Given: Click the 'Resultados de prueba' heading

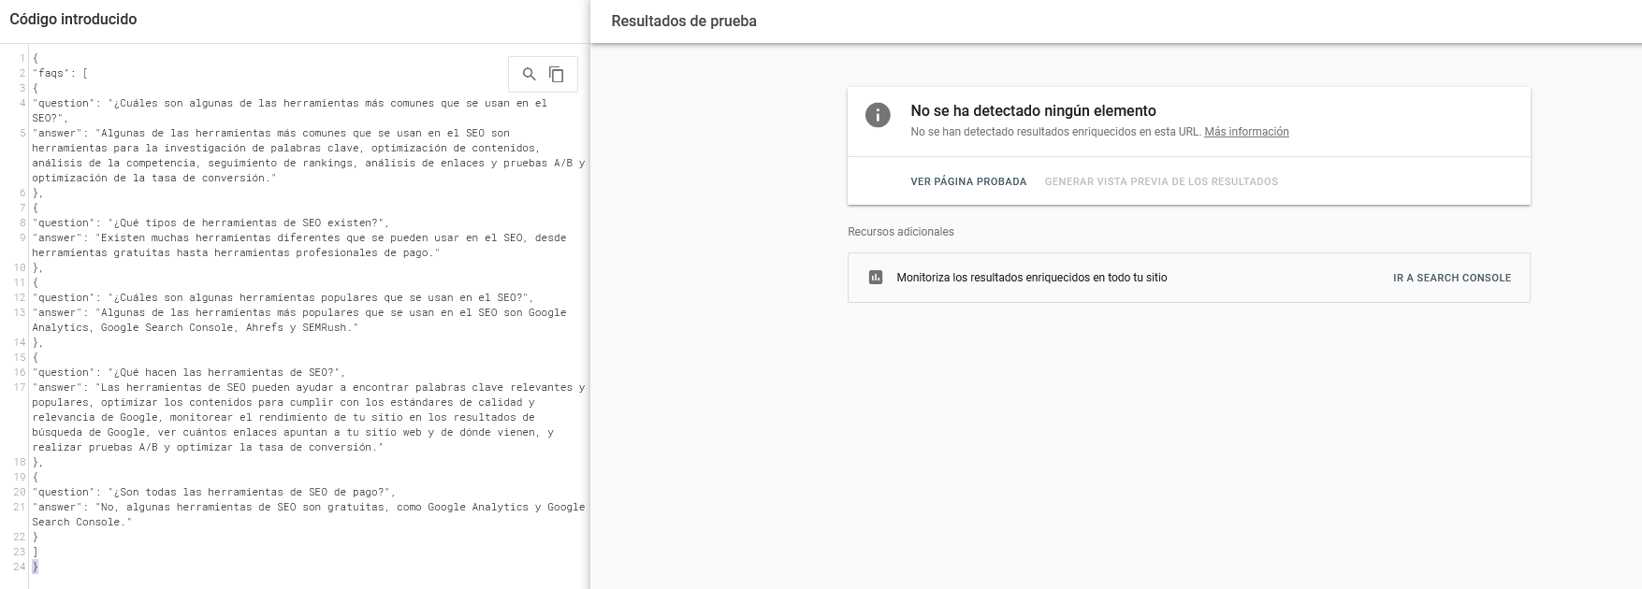Looking at the screenshot, I should click(684, 21).
